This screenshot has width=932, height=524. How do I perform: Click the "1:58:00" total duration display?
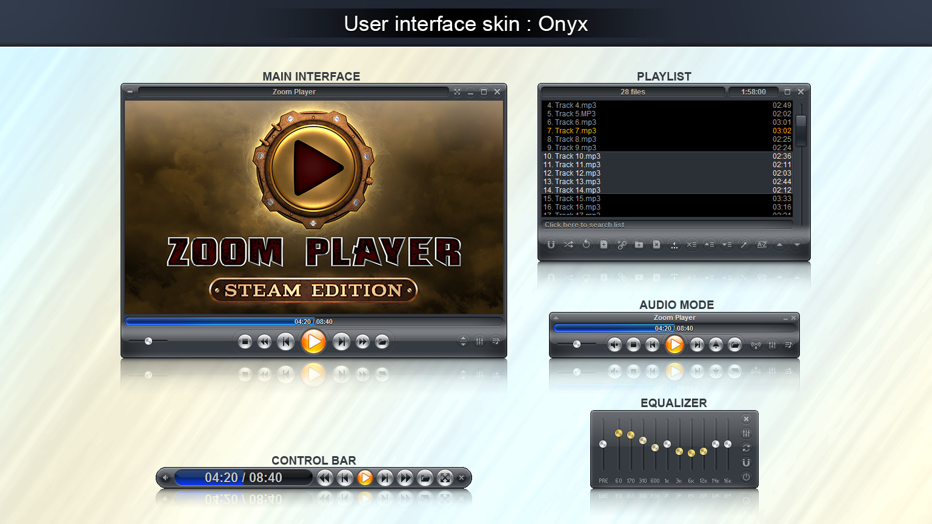point(753,91)
